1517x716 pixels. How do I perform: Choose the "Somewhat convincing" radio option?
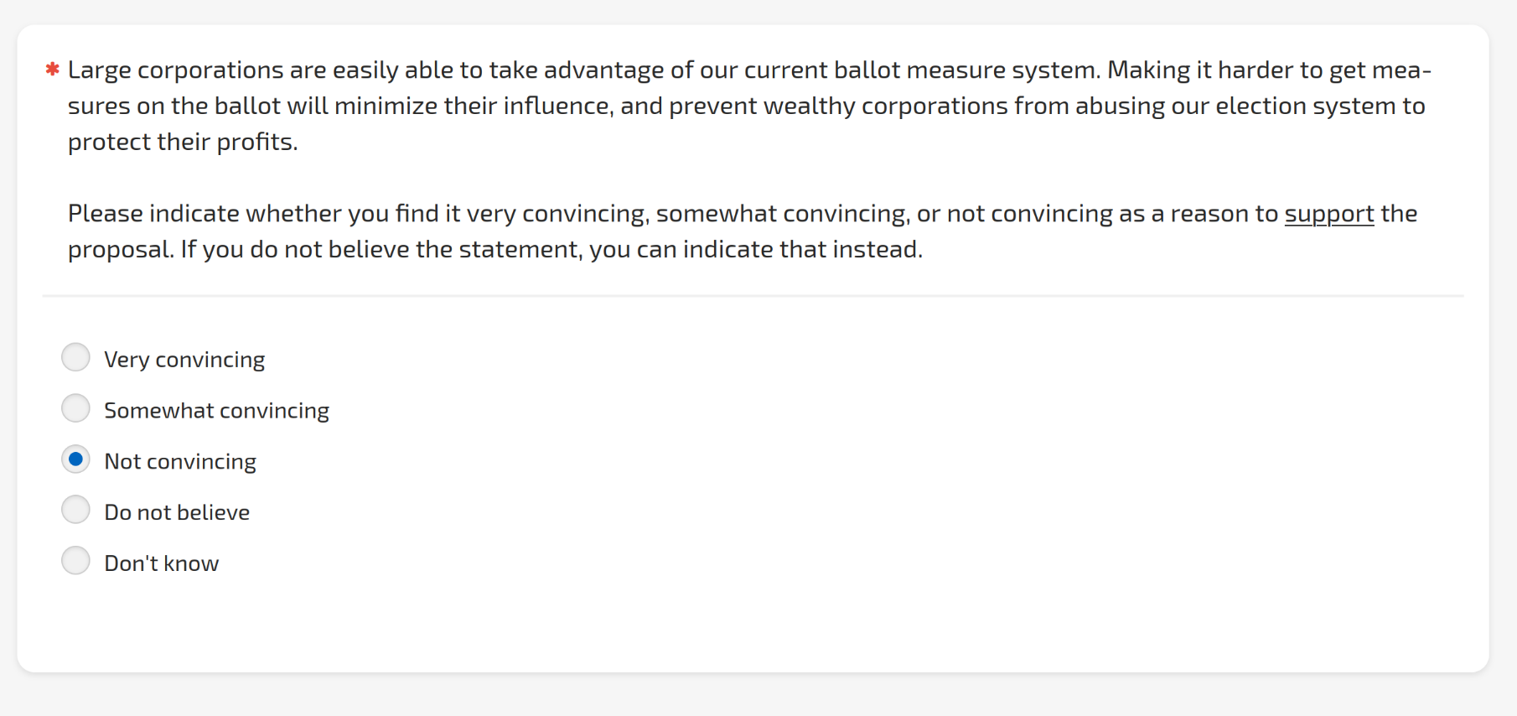[x=75, y=409]
